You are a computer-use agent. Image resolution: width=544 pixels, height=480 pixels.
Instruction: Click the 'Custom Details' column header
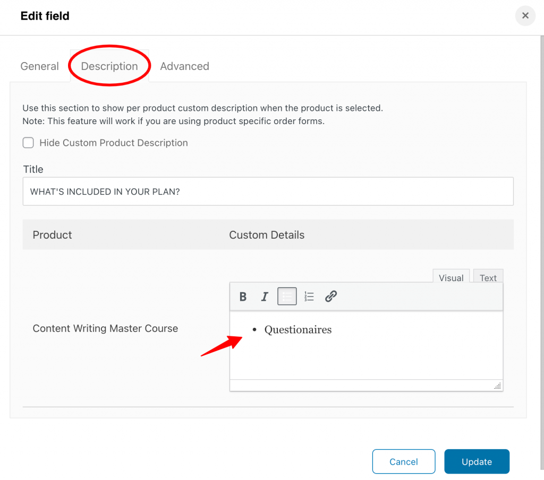pos(267,235)
